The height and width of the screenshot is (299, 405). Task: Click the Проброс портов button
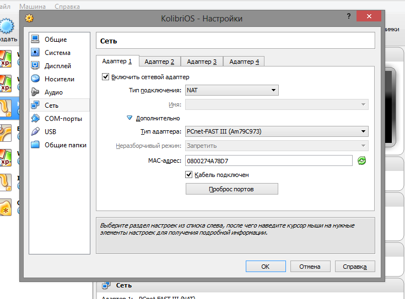pos(231,189)
